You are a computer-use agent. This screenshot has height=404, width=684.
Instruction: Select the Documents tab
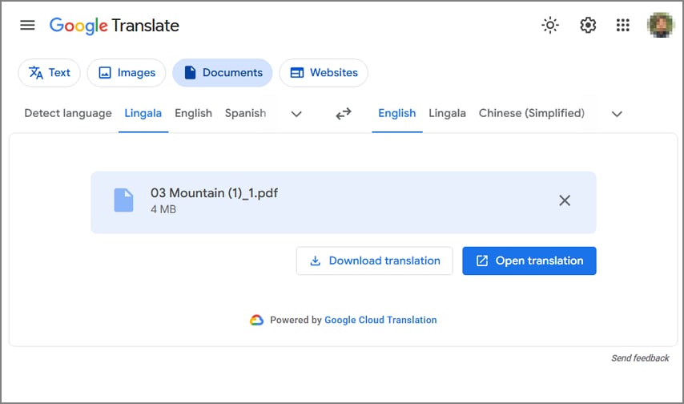point(223,72)
